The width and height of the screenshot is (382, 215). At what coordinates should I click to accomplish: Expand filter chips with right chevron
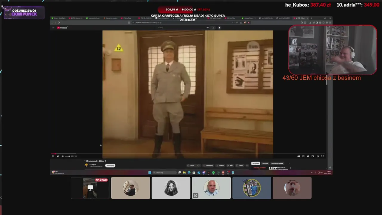(289, 163)
